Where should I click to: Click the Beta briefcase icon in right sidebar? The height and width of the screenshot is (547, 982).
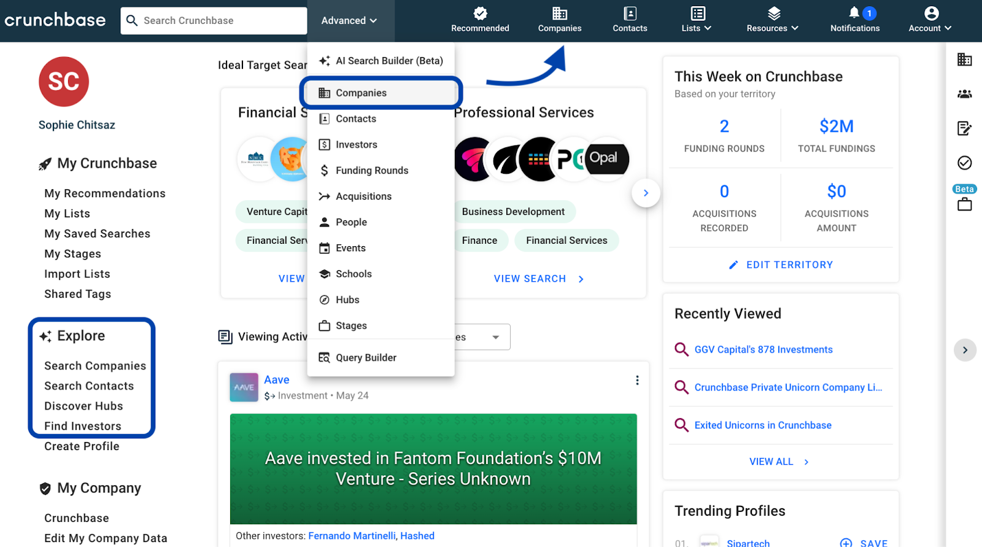[x=964, y=203]
